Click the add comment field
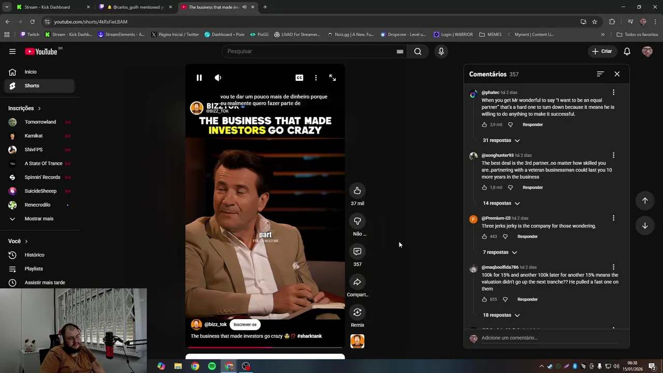Image resolution: width=663 pixels, height=373 pixels. click(550, 338)
